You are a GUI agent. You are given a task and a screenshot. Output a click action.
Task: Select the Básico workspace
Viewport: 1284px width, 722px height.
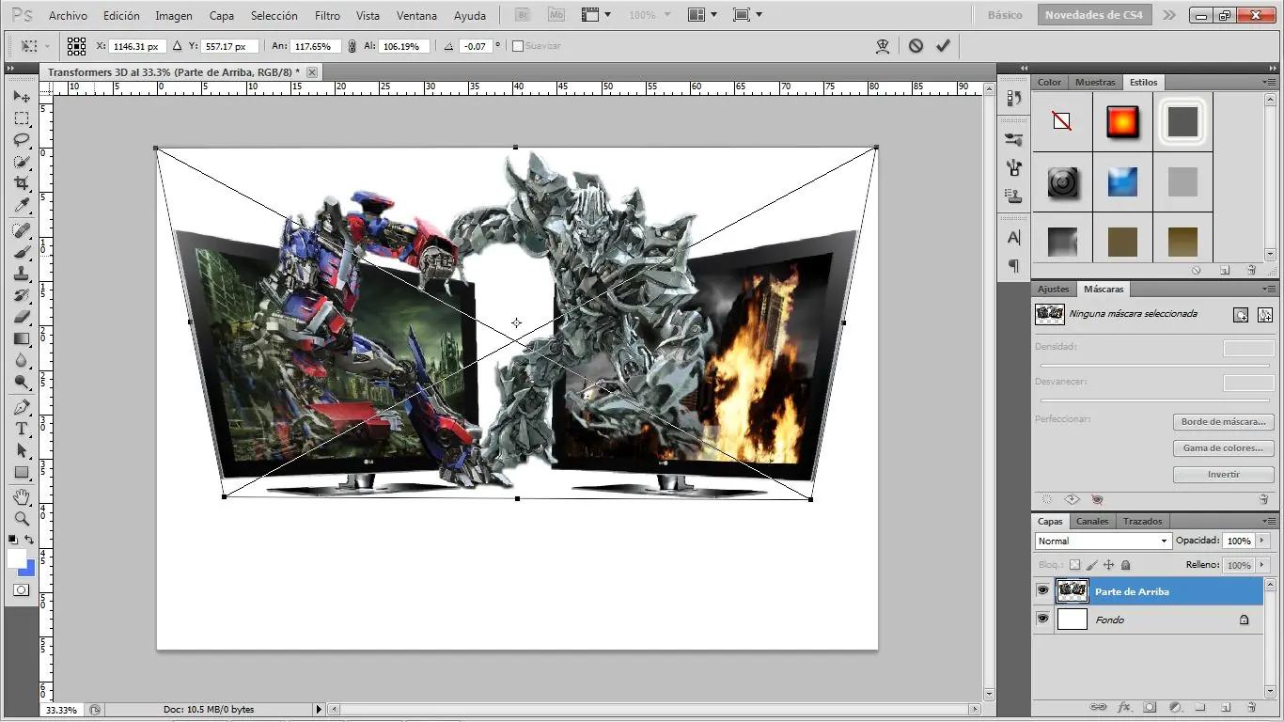coord(1005,15)
